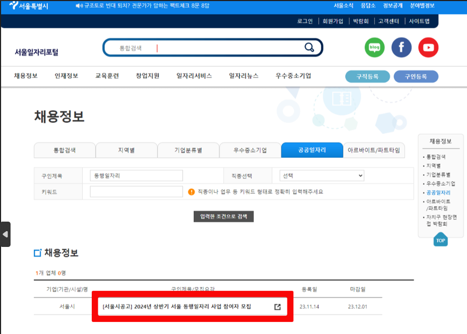
Task: Select the 우수중소기업 tab
Action: [250, 150]
